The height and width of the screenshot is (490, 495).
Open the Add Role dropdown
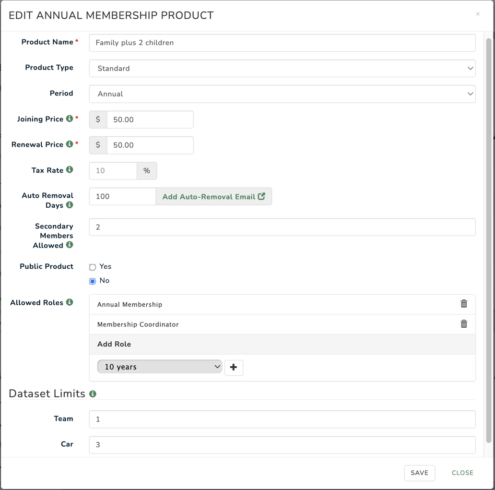159,366
